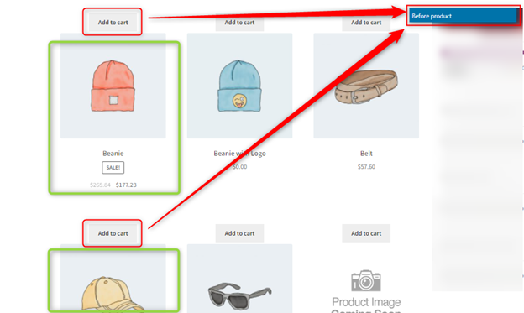Open the Beanie with Logo title
Image resolution: width=524 pixels, height=313 pixels.
pos(239,154)
